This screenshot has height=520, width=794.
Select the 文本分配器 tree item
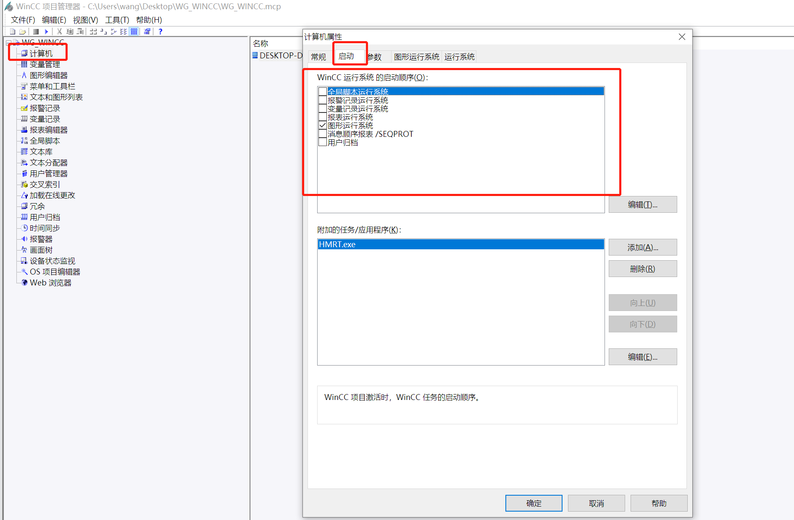pyautogui.click(x=49, y=162)
